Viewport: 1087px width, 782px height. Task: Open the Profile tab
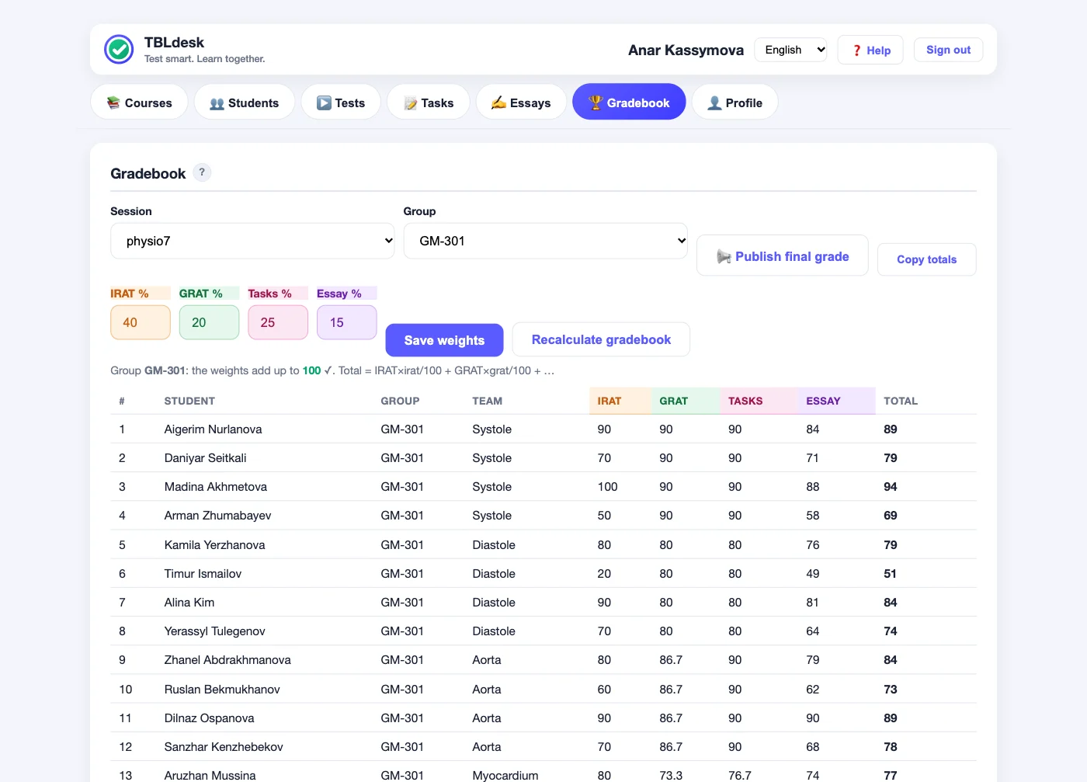735,102
